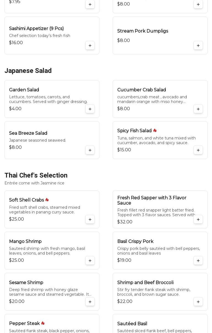Screen dimensions: 212x333
Task: Click the Japanese Salad section heading
Action: (x=28, y=71)
